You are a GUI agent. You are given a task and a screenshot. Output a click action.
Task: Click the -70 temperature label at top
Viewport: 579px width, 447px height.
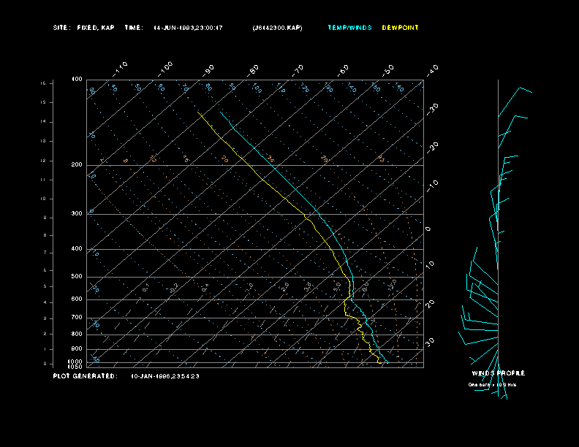click(298, 69)
